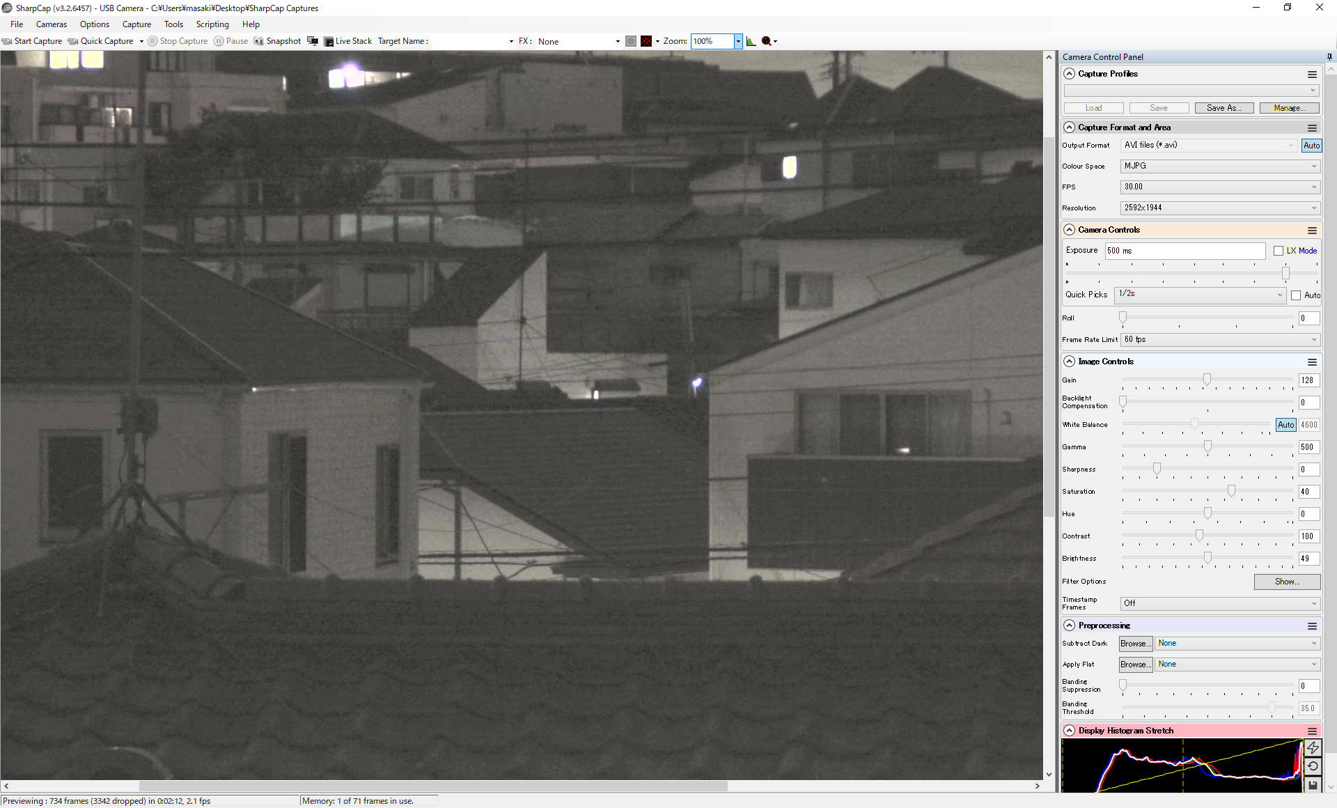Screen dimensions: 1337x808
Task: Toggle White Balance Auto button
Action: (x=1285, y=425)
